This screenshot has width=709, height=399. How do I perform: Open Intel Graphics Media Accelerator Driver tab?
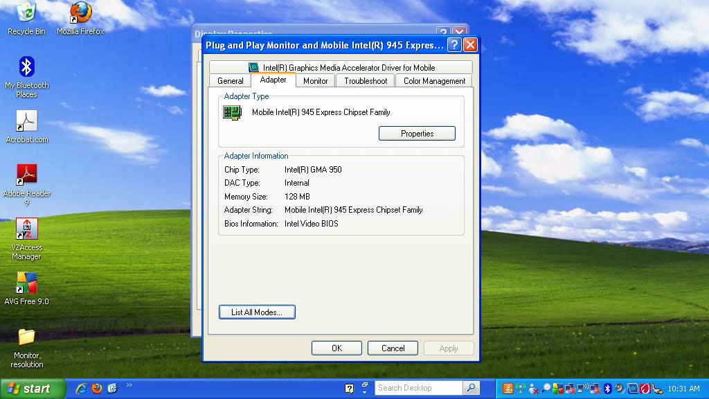[x=341, y=67]
